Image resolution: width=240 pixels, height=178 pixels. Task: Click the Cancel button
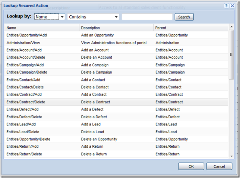point(219,166)
